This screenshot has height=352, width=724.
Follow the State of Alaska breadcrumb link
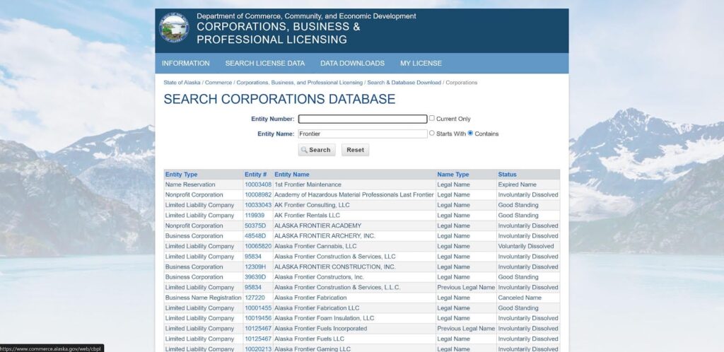(182, 83)
